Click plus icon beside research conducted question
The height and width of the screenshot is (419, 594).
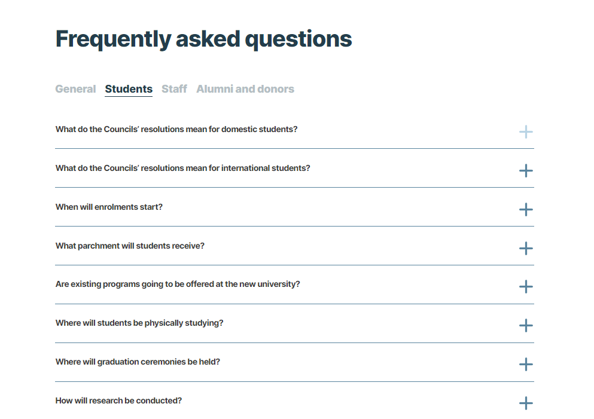(x=525, y=403)
